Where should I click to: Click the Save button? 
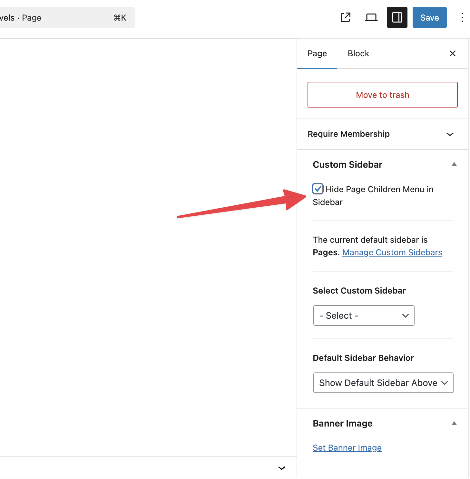tap(429, 17)
